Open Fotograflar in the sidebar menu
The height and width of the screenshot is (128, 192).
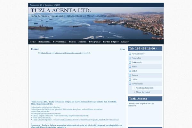(x=136, y=58)
